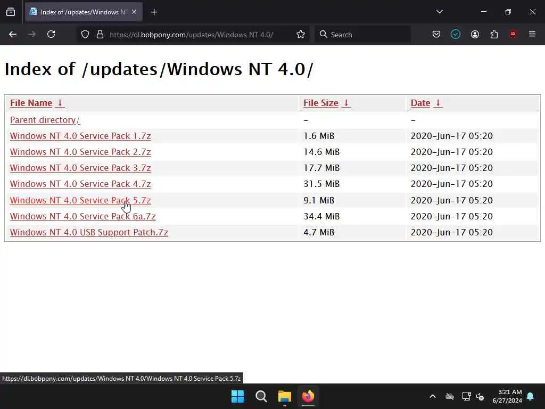Click date of USB Support Patch row
Viewport: 545px width, 409px height.
[451, 232]
